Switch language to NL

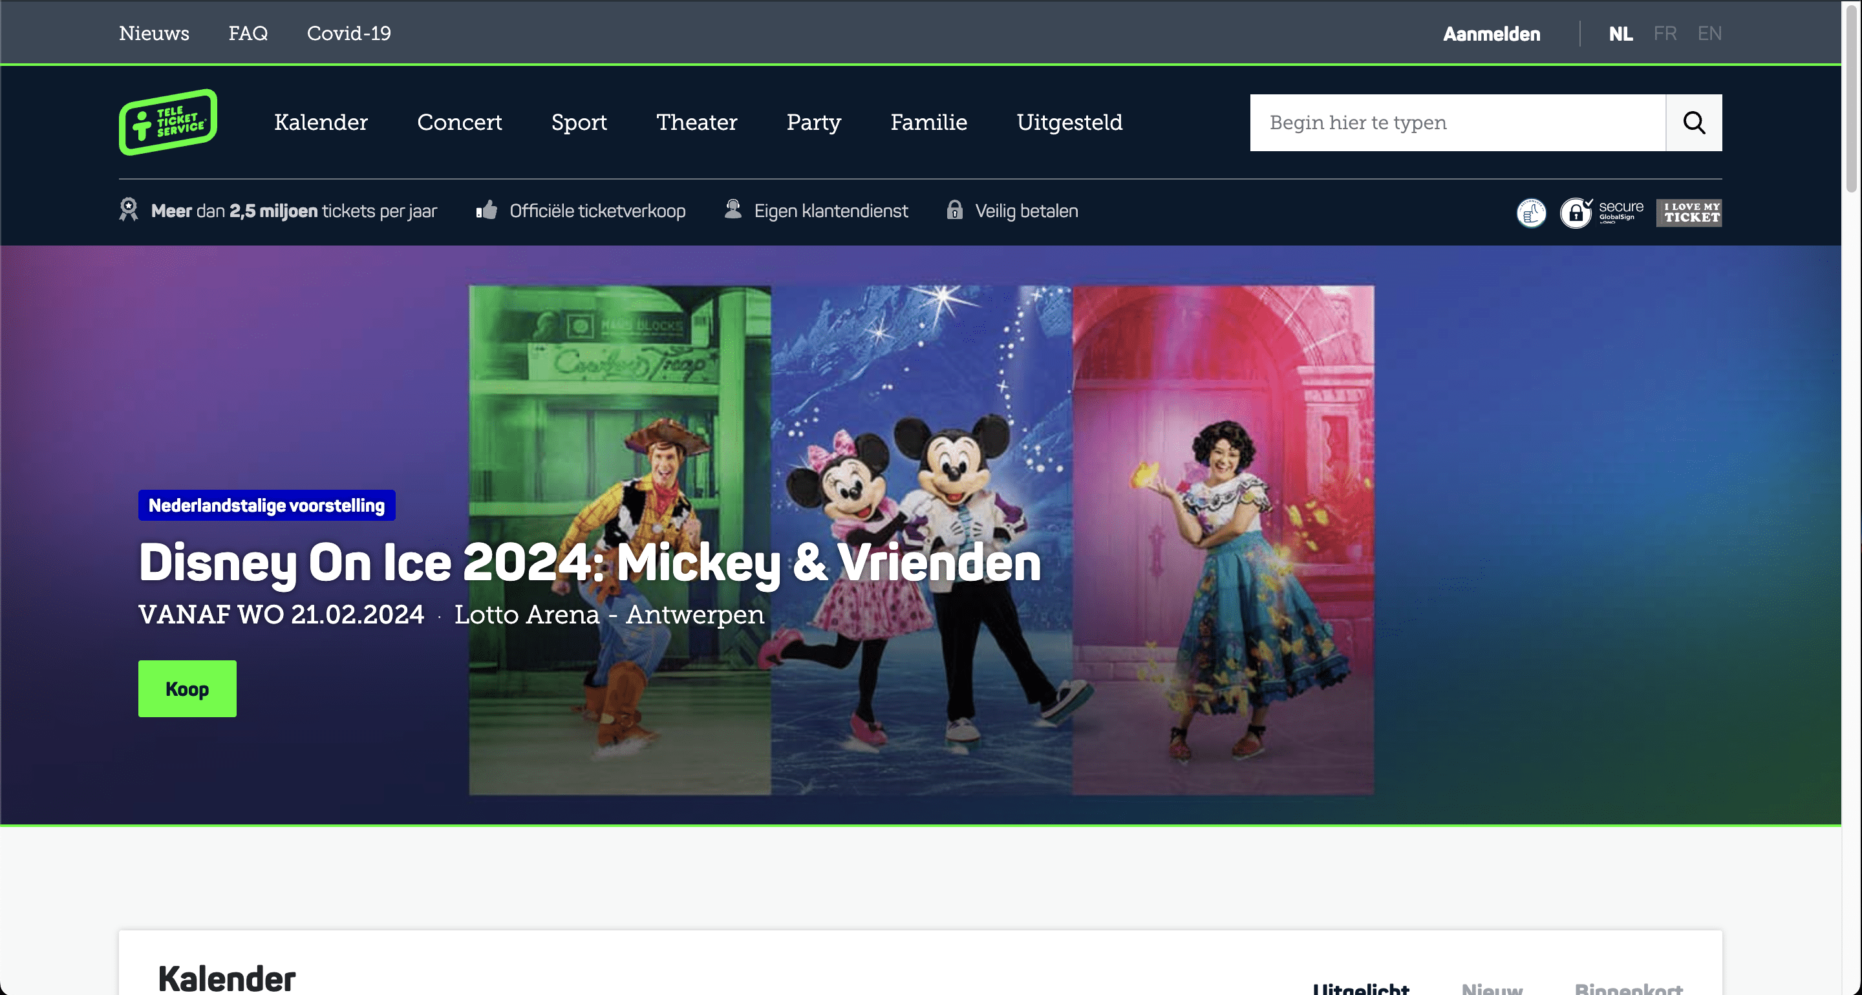pyautogui.click(x=1621, y=34)
